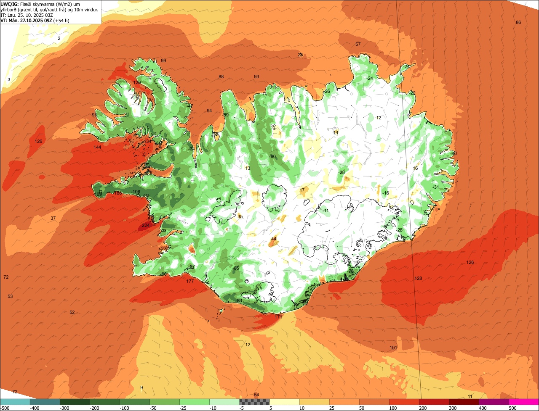
Task: Click the map value -26 on the north coast
Action: [x=327, y=92]
